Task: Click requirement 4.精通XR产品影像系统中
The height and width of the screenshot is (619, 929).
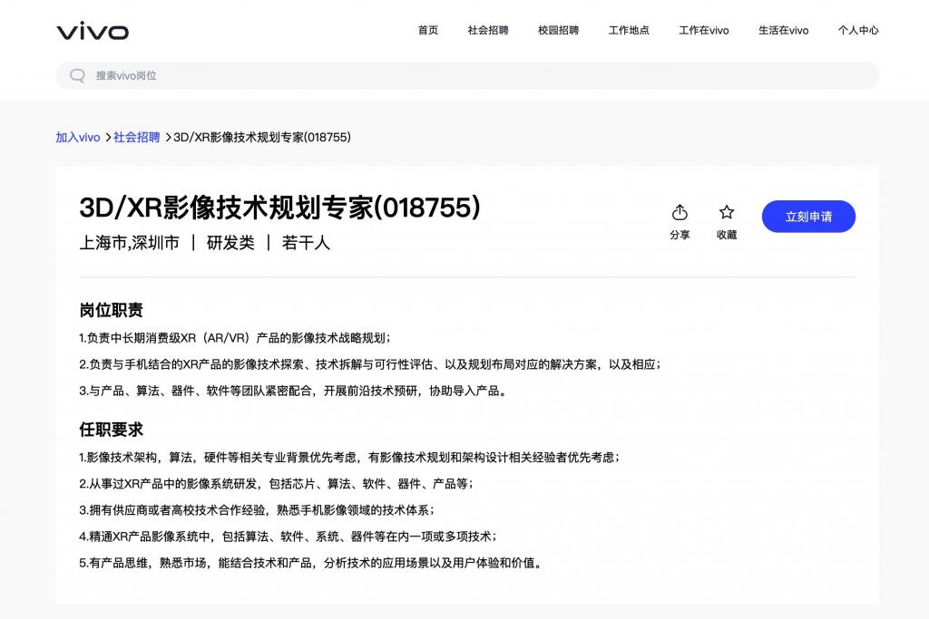Action: [x=288, y=537]
